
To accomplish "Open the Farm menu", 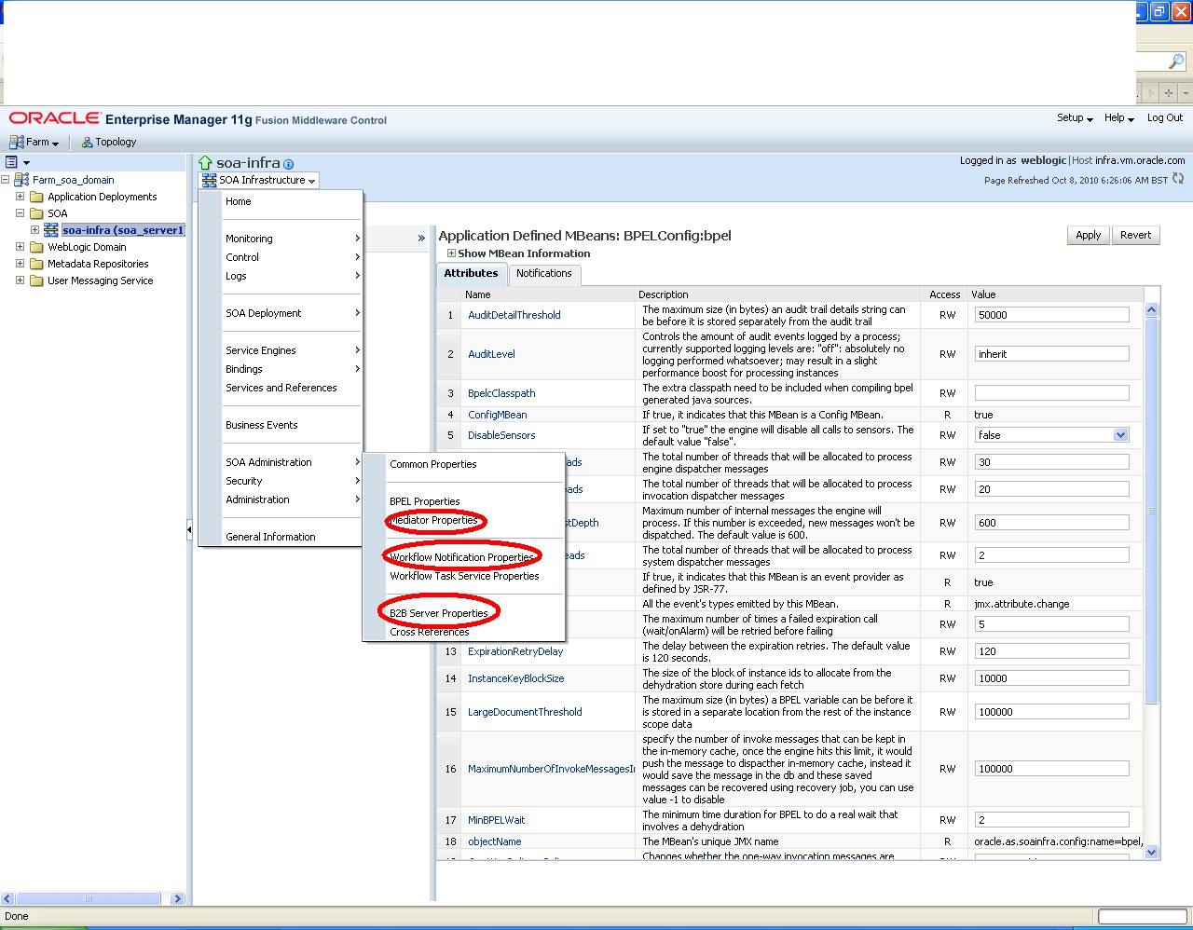I will pyautogui.click(x=34, y=143).
